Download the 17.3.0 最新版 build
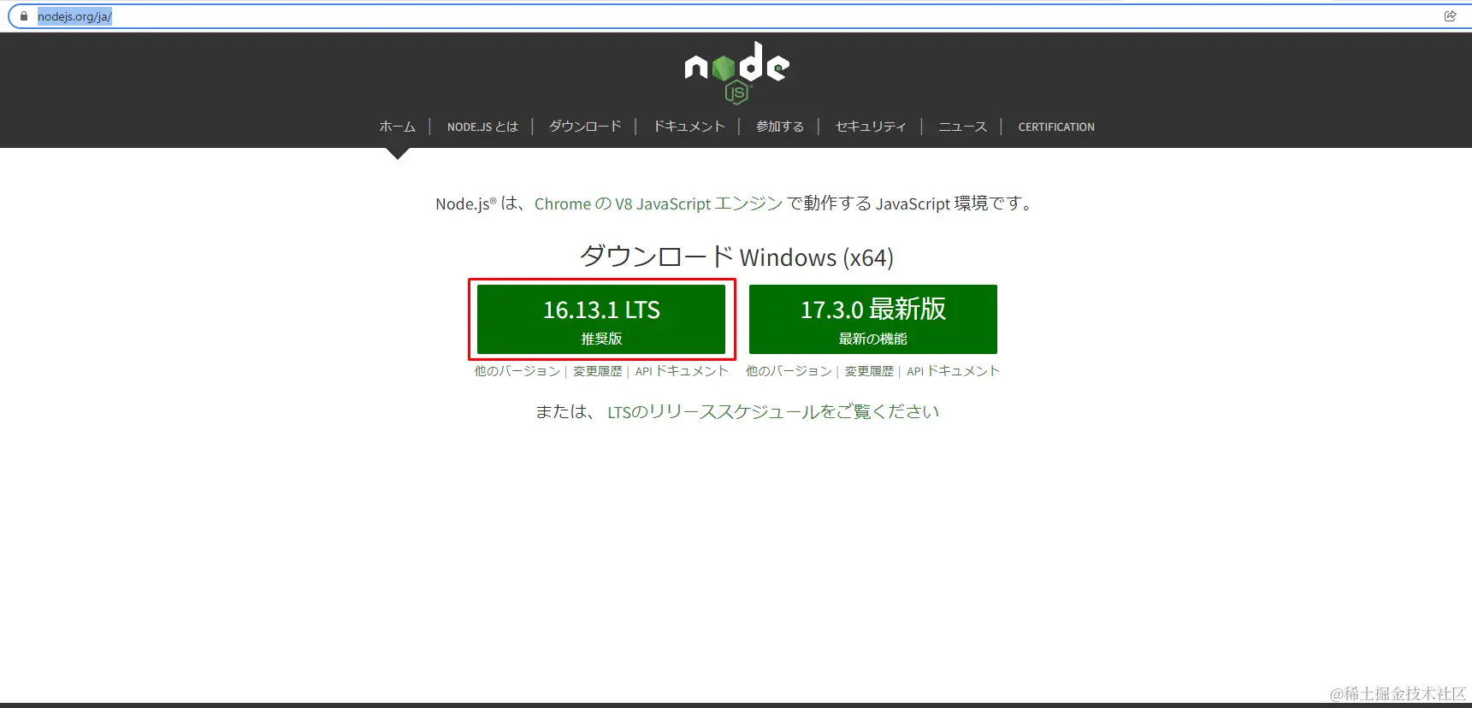 point(873,319)
